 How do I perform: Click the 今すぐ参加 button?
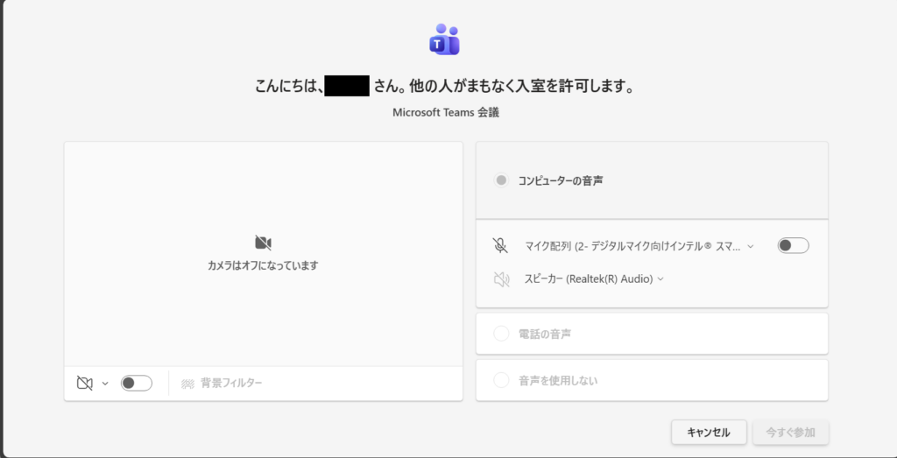[790, 432]
